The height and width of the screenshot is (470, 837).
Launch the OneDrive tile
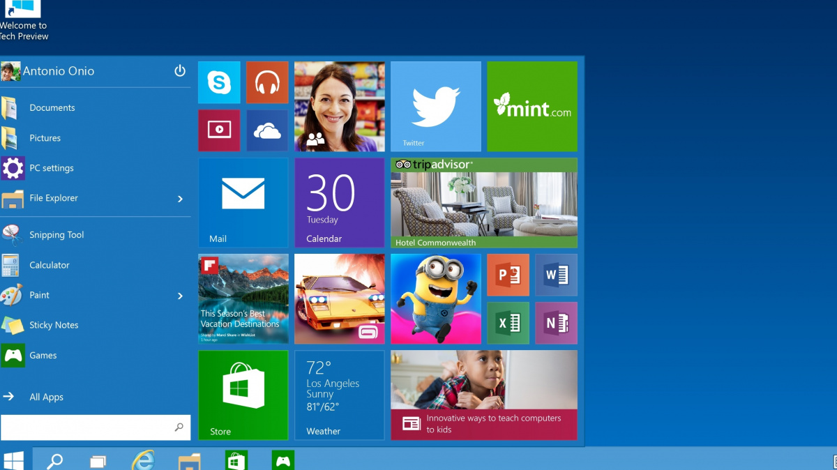click(x=267, y=130)
